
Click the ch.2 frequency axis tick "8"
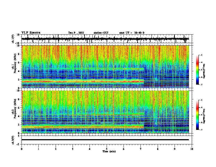[x=19, y=99]
